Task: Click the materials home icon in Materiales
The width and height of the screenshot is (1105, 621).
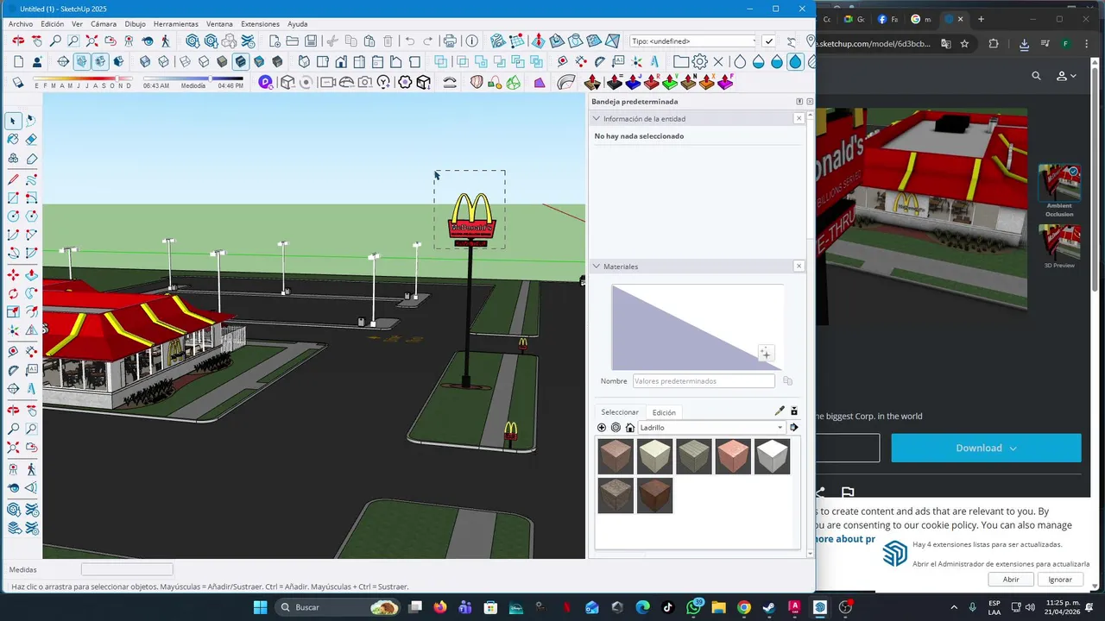Action: pyautogui.click(x=630, y=428)
